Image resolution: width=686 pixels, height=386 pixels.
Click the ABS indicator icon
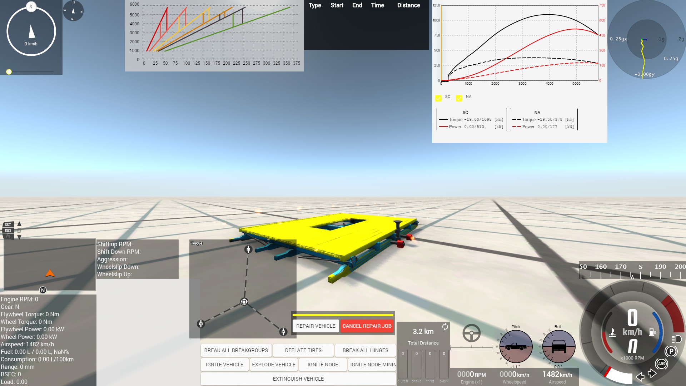[661, 364]
